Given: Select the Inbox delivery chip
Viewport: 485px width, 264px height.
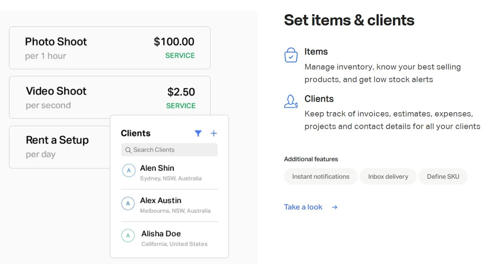Looking at the screenshot, I should pyautogui.click(x=388, y=176).
